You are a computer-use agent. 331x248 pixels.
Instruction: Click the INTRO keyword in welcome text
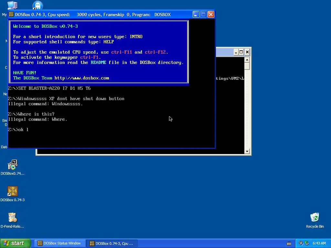tap(136, 37)
